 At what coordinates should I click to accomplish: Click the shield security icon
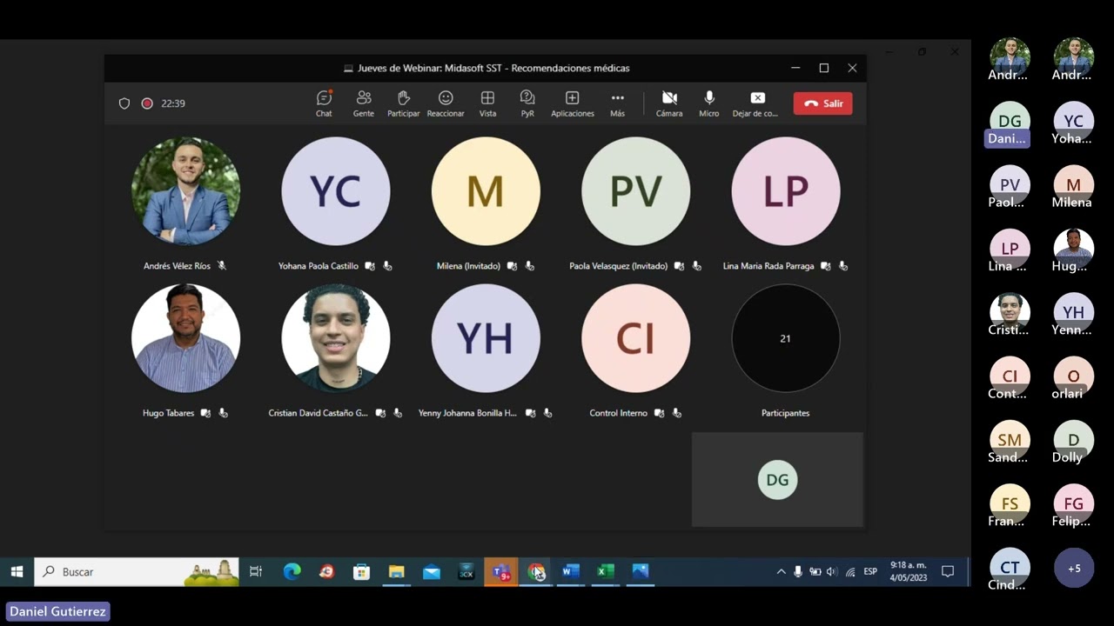coord(124,103)
